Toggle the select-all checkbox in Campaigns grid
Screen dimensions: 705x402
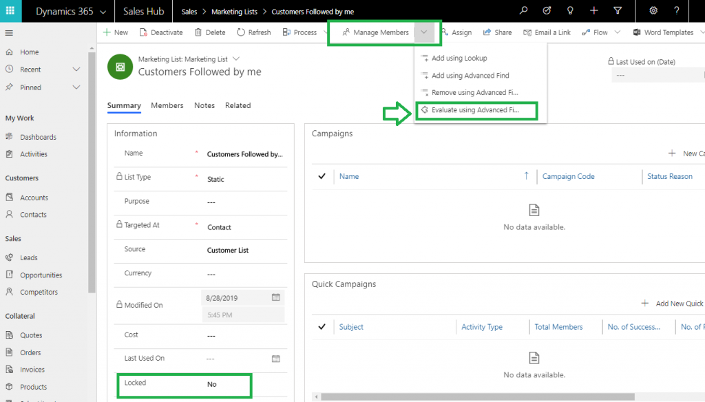(x=321, y=176)
